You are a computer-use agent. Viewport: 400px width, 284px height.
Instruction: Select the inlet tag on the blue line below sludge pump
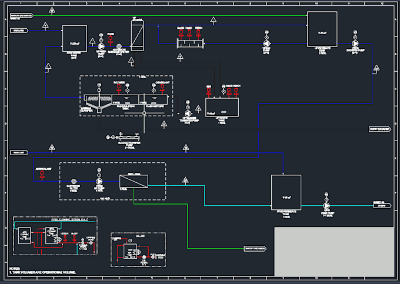19,153
